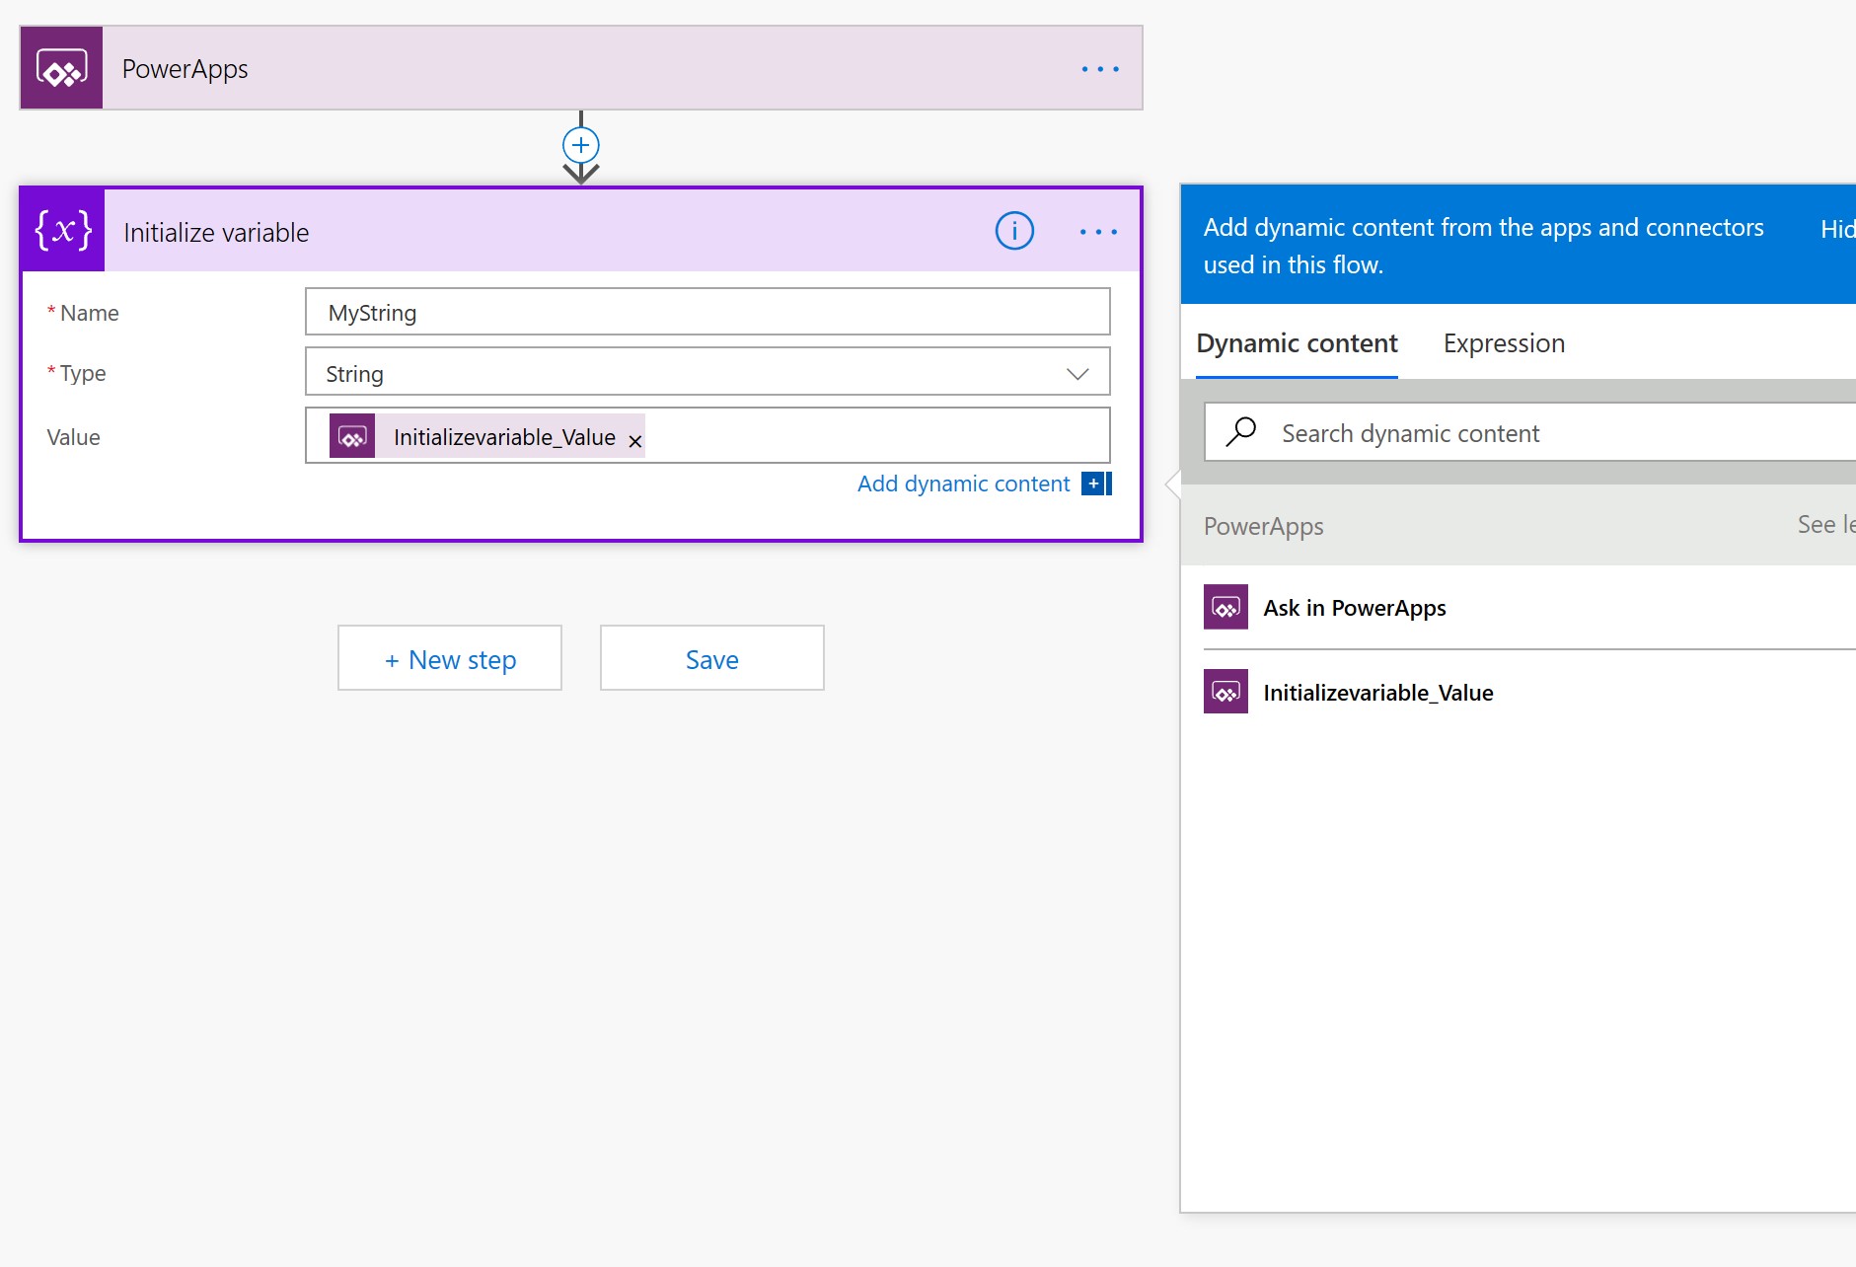Expand the Type dropdown showing String
Viewport: 1856px width, 1267px height.
pos(707,372)
